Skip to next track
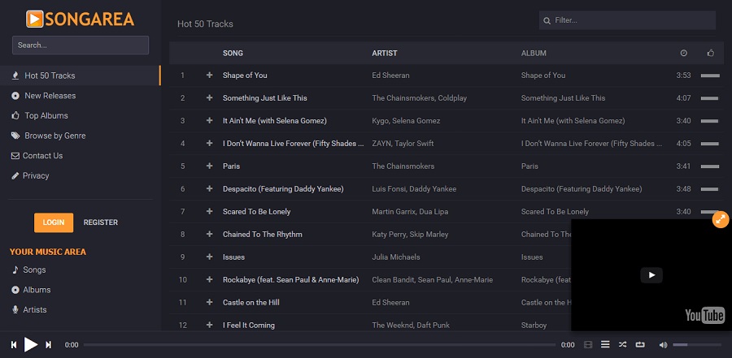The width and height of the screenshot is (732, 358). coord(48,345)
